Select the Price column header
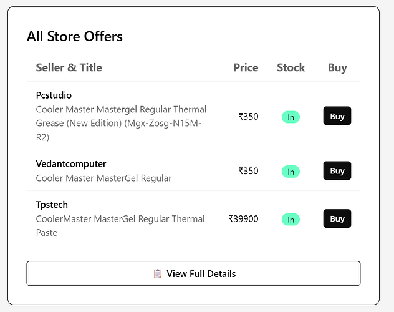 click(x=246, y=67)
